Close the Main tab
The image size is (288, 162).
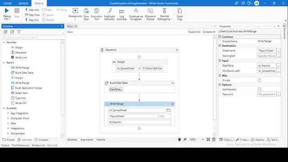[x=76, y=26]
